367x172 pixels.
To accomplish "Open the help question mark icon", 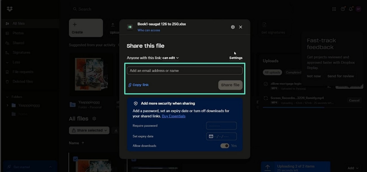I will 343,9.
